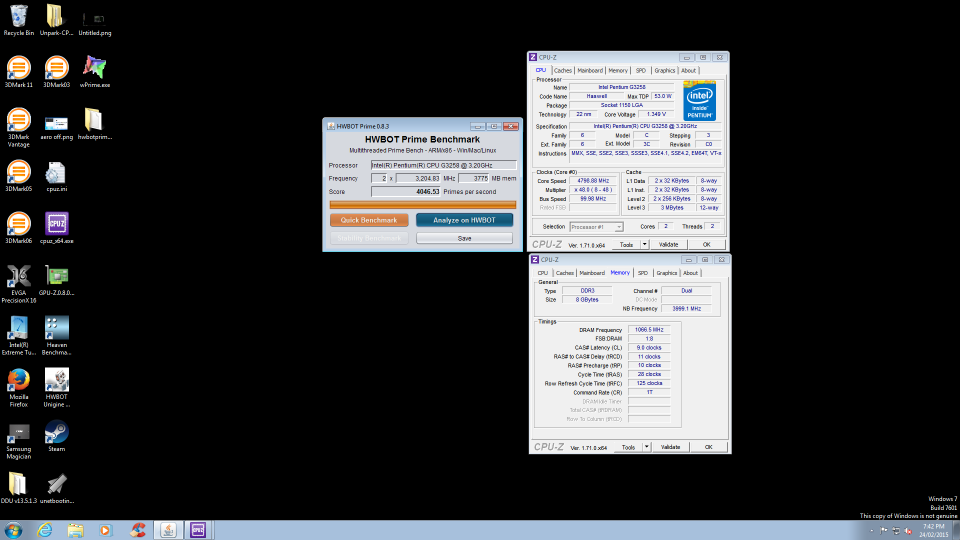Click the muted volume tray icon
The height and width of the screenshot is (540, 960).
(908, 530)
